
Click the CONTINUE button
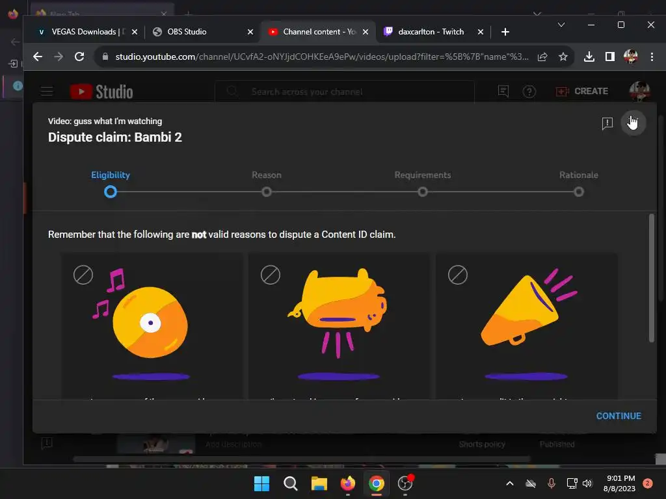[x=619, y=416]
